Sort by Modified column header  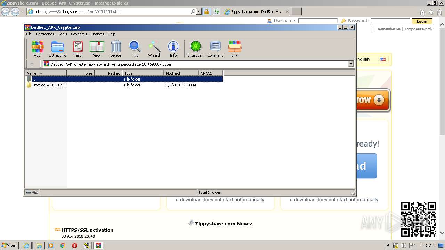point(181,73)
